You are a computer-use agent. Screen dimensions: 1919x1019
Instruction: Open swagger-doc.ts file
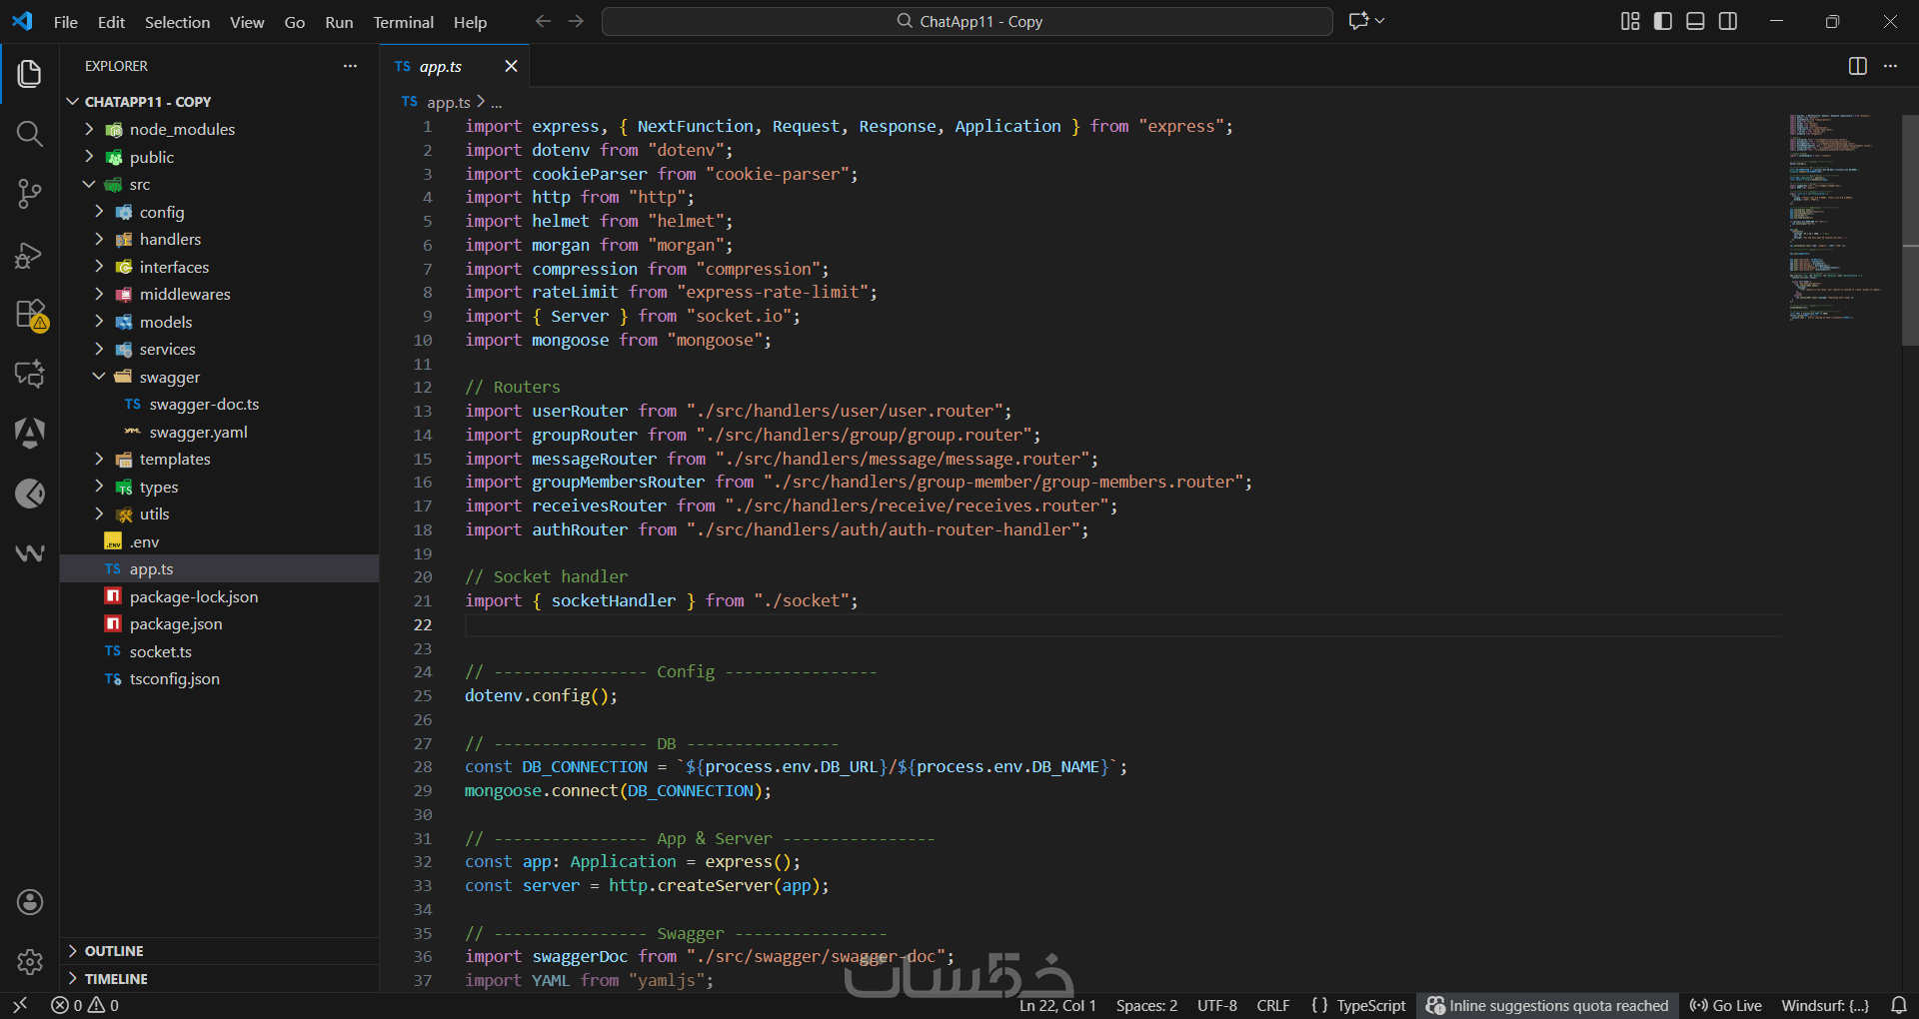[x=204, y=404]
